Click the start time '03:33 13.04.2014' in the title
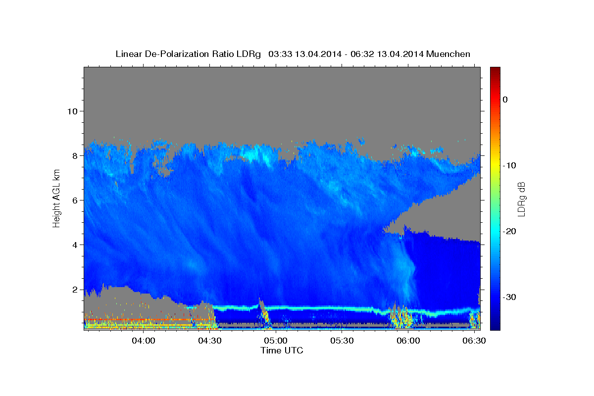This screenshot has width=594, height=396. coord(304,54)
